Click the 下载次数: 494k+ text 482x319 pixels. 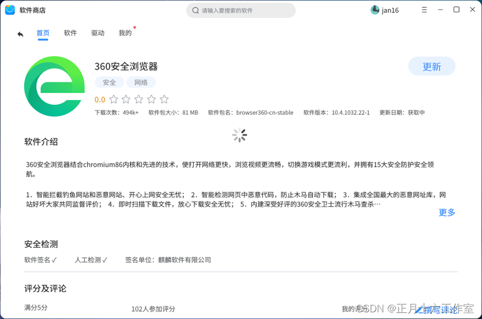tap(116, 112)
